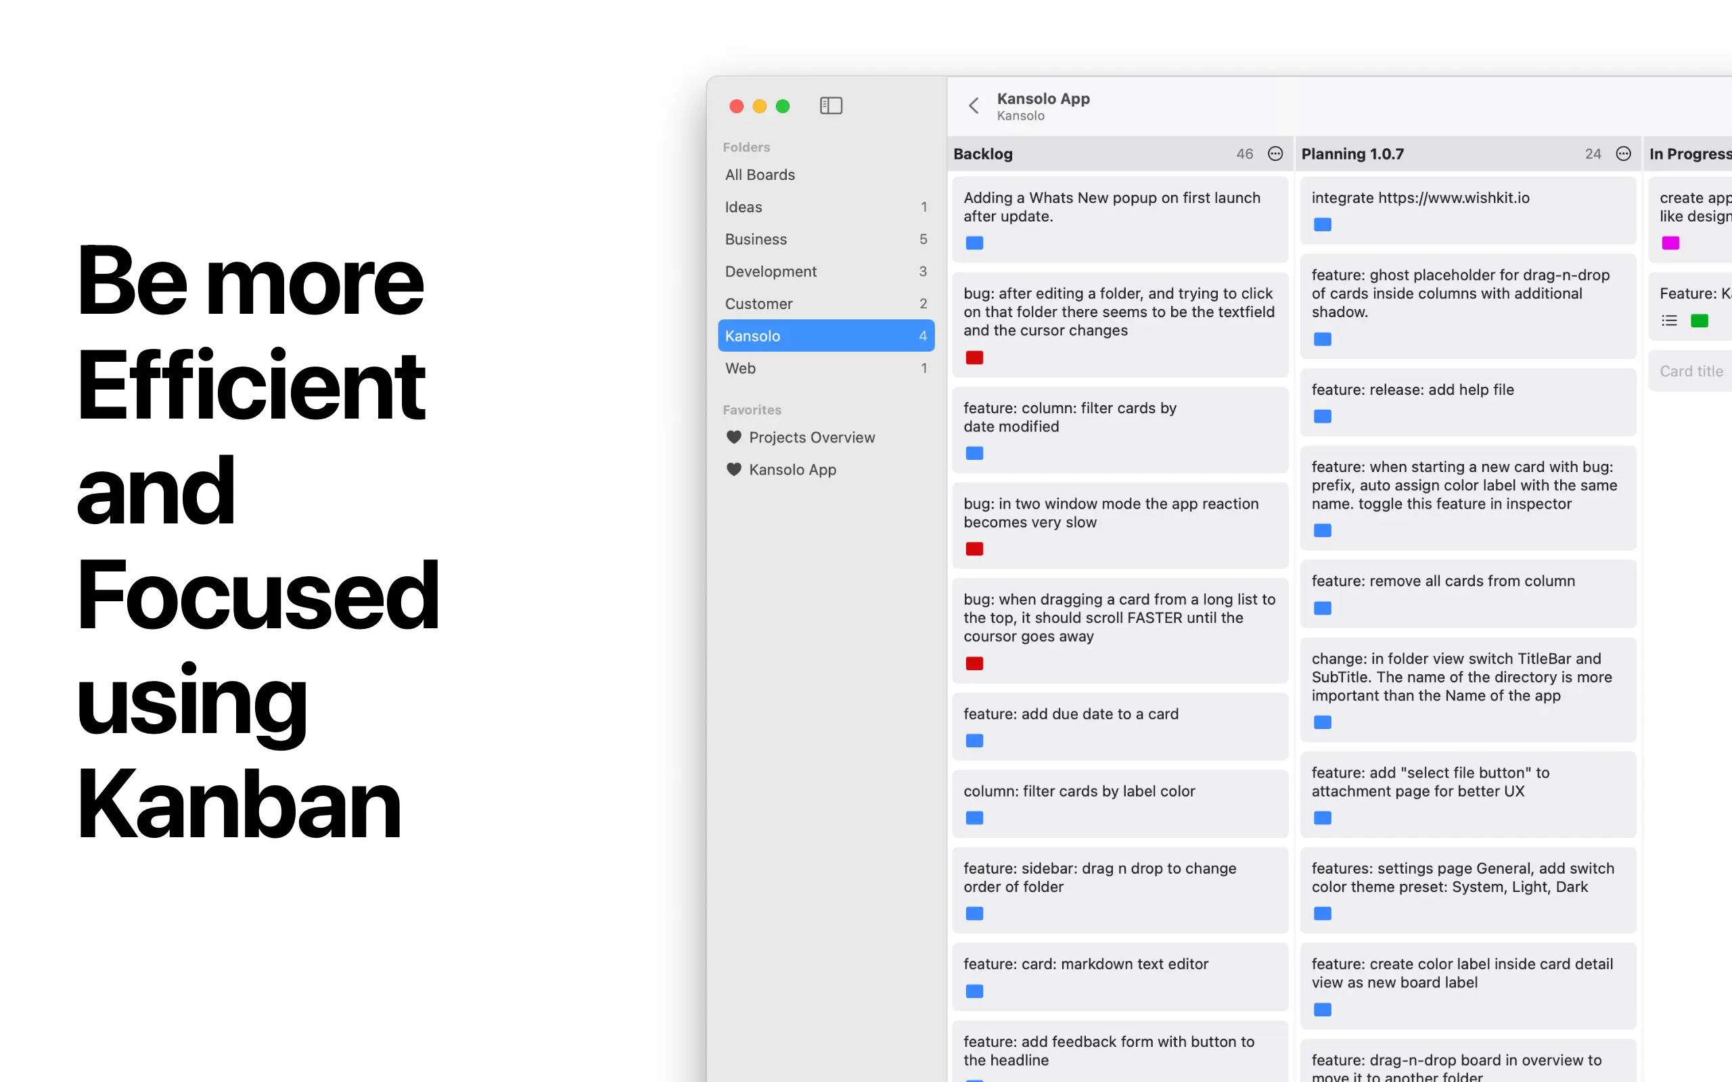This screenshot has width=1732, height=1082.
Task: Click the yellow minimize window button
Action: (x=759, y=106)
